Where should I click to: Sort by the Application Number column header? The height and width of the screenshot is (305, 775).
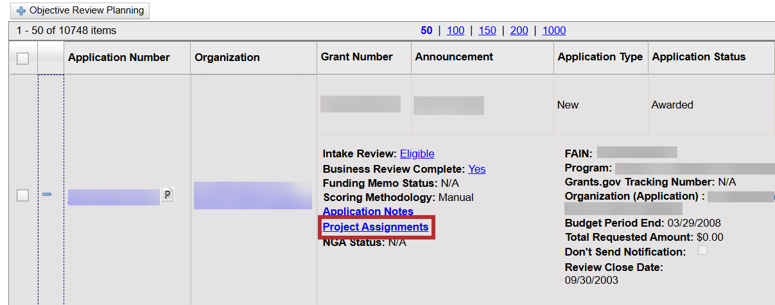pos(119,57)
